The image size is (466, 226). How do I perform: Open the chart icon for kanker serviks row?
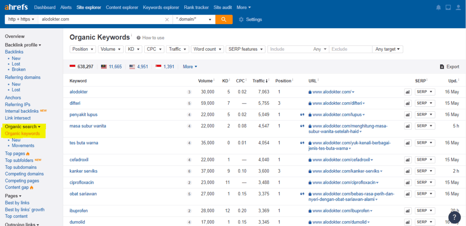click(x=408, y=171)
